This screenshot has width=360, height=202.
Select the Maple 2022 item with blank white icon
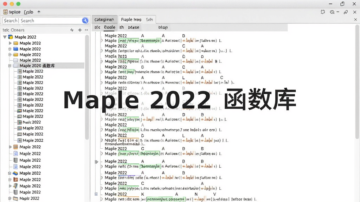coord(30,60)
